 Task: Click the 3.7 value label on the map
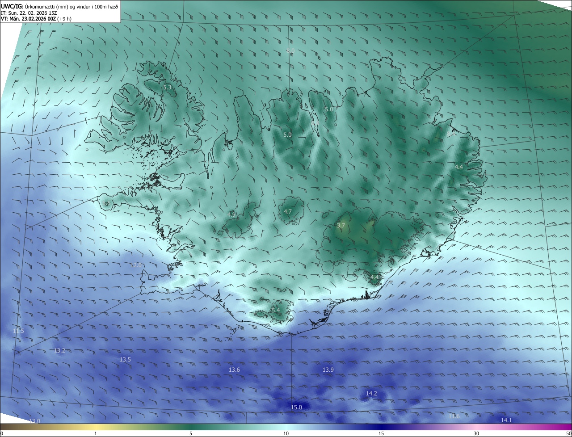pyautogui.click(x=341, y=226)
